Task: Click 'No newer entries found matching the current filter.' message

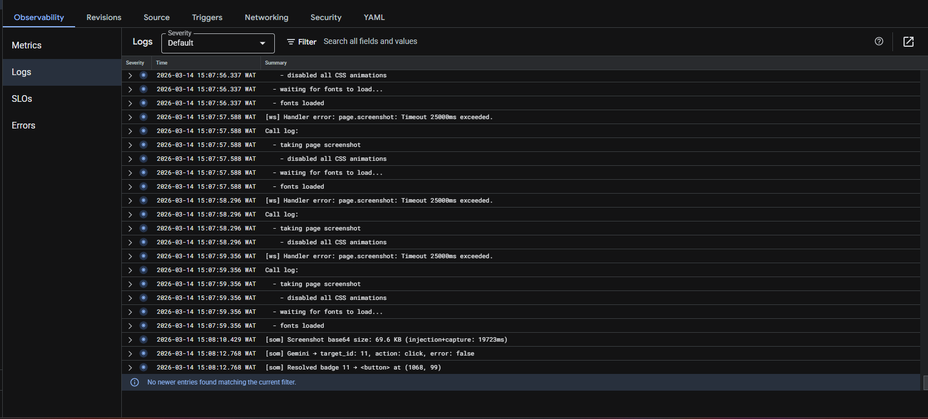Action: pyautogui.click(x=221, y=382)
